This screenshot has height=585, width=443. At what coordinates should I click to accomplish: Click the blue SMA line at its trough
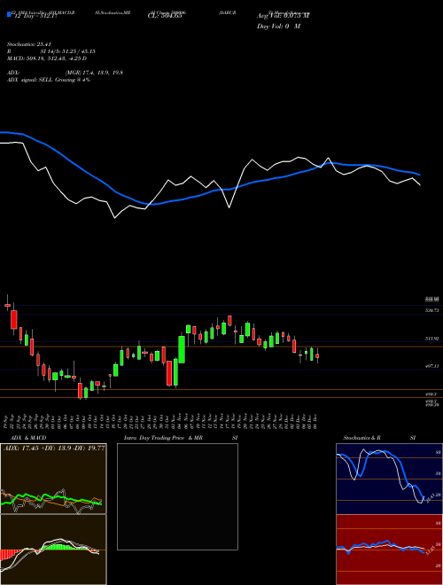click(153, 204)
